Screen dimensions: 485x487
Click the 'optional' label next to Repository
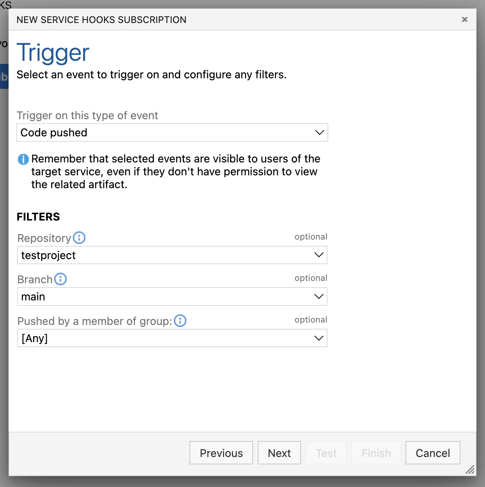(x=311, y=236)
